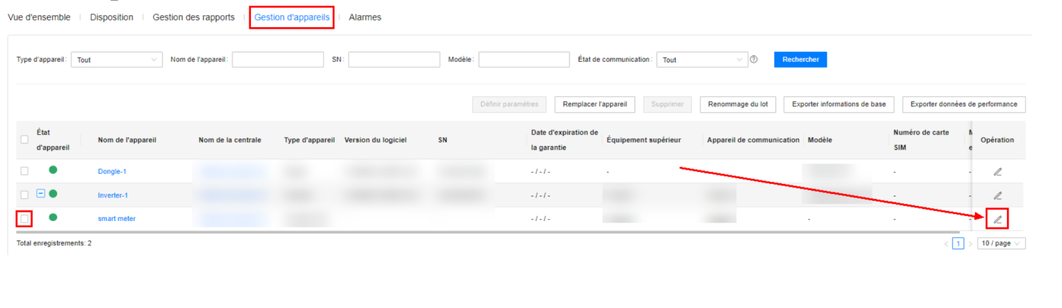
Task: Tick the checkbox for smart meter row
Action: click(x=25, y=218)
